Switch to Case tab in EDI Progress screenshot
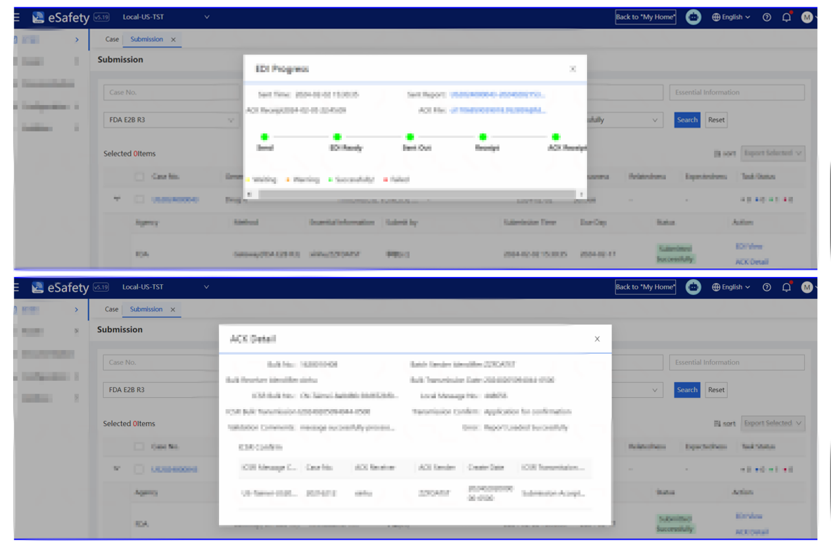This screenshot has height=547, width=831. tap(112, 39)
